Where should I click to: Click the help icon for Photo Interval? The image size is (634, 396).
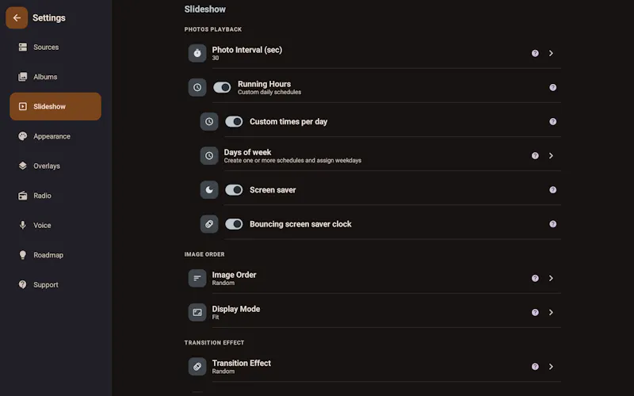535,53
